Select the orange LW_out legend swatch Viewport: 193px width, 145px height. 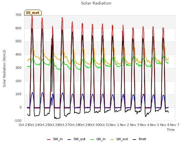[112, 140]
